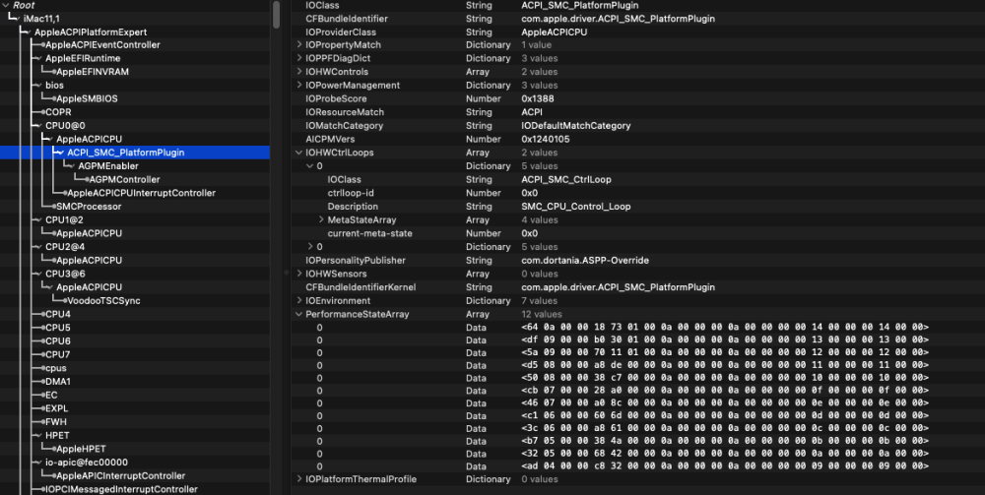Select the ACPI_SMC_PlatformPlugin node
The width and height of the screenshot is (985, 495).
click(126, 153)
